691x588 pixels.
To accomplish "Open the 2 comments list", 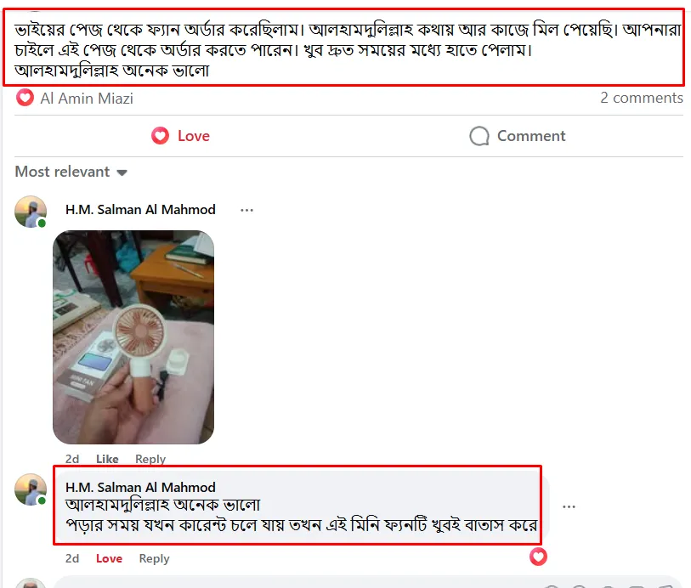I will point(641,98).
